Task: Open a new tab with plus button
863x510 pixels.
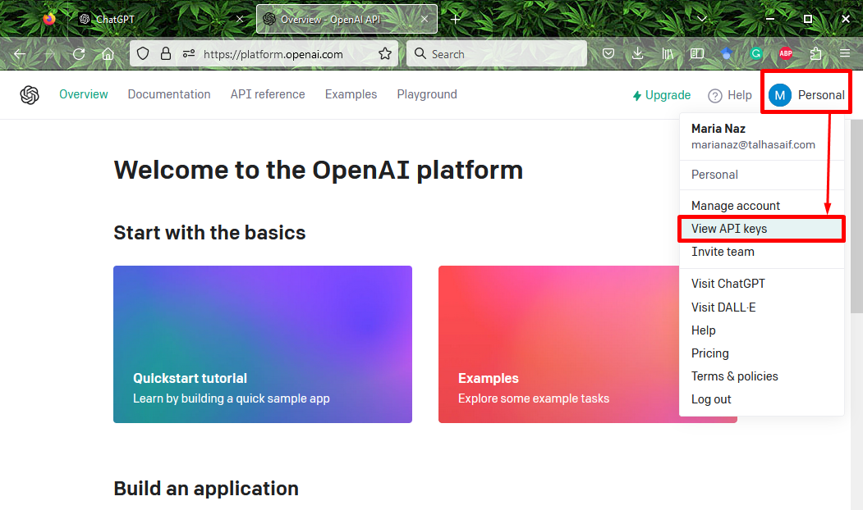Action: [456, 18]
